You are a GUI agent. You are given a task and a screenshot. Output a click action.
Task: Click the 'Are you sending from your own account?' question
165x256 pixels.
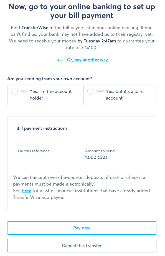coord(50,79)
